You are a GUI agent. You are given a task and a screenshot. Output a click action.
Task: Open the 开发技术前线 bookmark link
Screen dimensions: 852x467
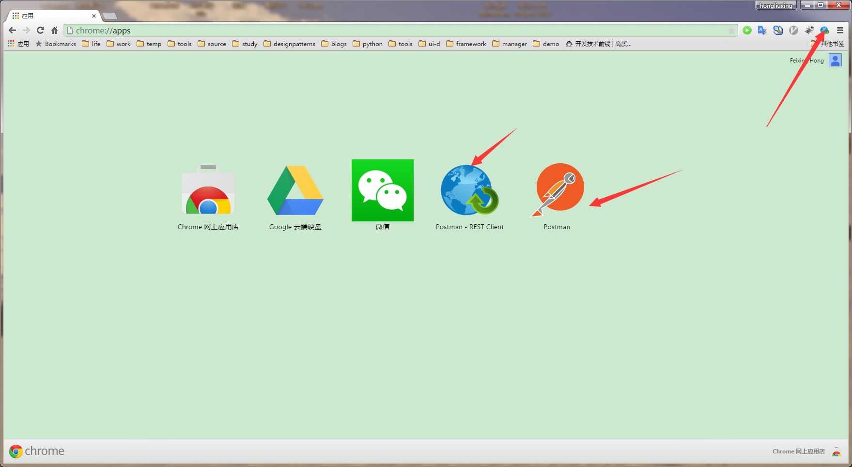click(x=599, y=44)
